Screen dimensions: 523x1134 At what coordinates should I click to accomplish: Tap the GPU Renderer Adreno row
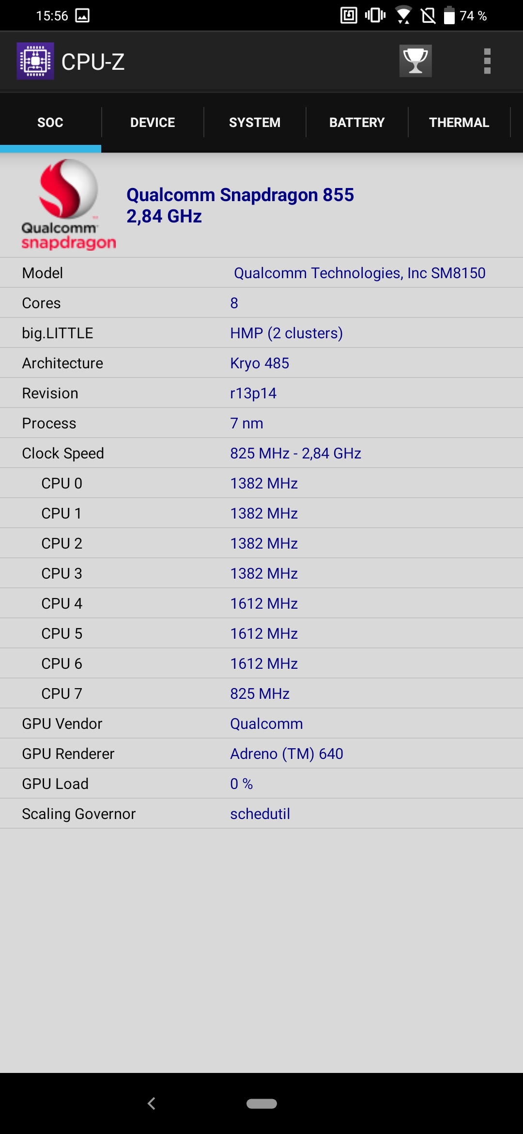tap(261, 754)
